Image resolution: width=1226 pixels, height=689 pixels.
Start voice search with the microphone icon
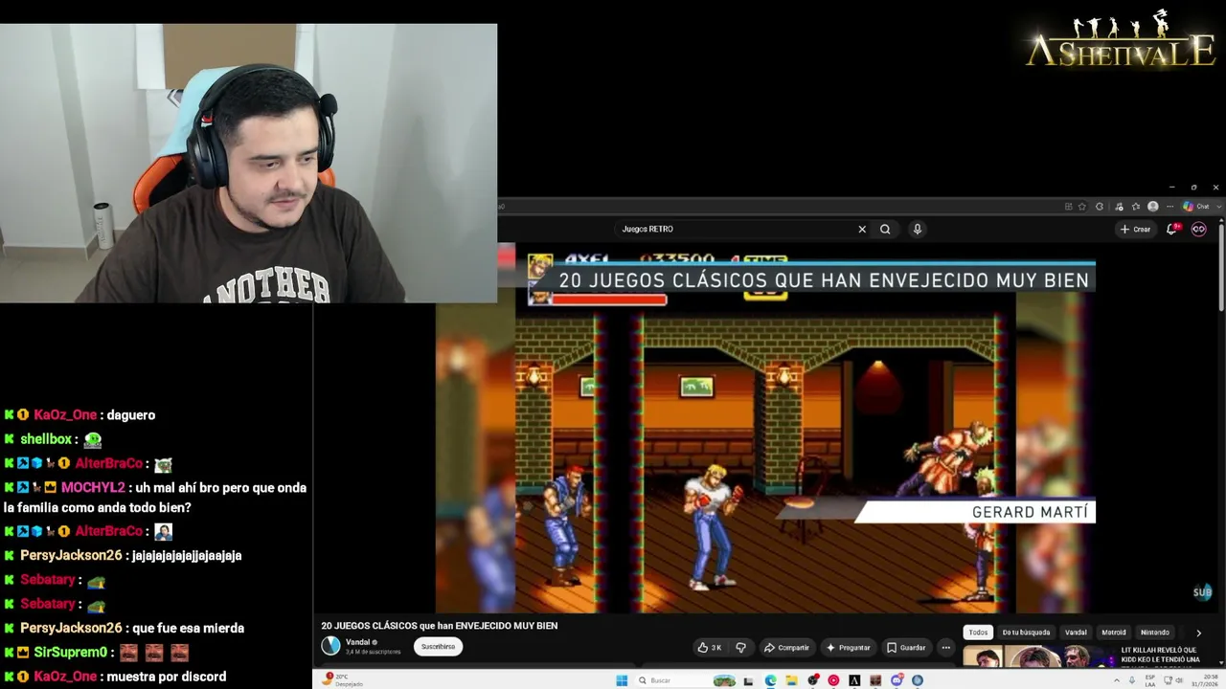pyautogui.click(x=918, y=229)
